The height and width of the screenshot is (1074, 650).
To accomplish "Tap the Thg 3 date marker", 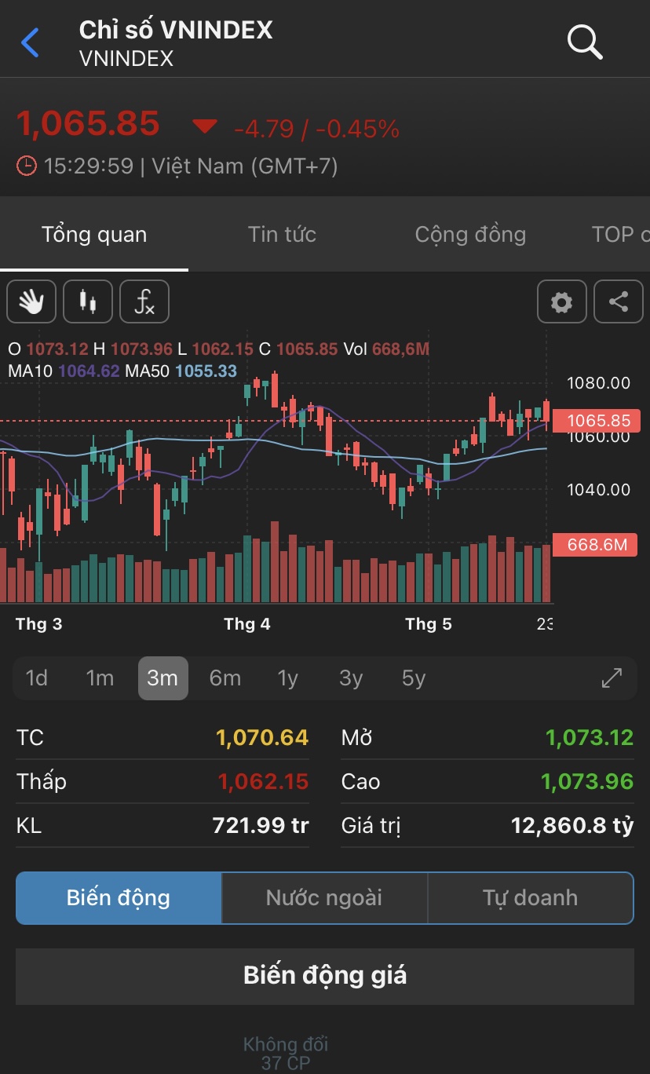I will point(39,624).
